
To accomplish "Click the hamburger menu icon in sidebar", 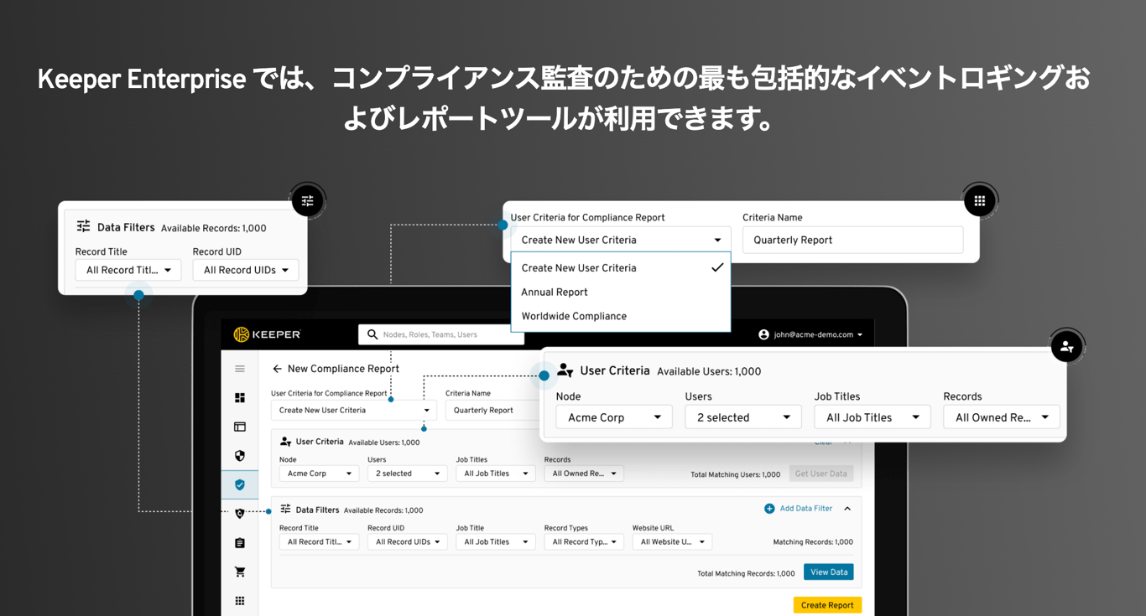I will click(x=240, y=367).
